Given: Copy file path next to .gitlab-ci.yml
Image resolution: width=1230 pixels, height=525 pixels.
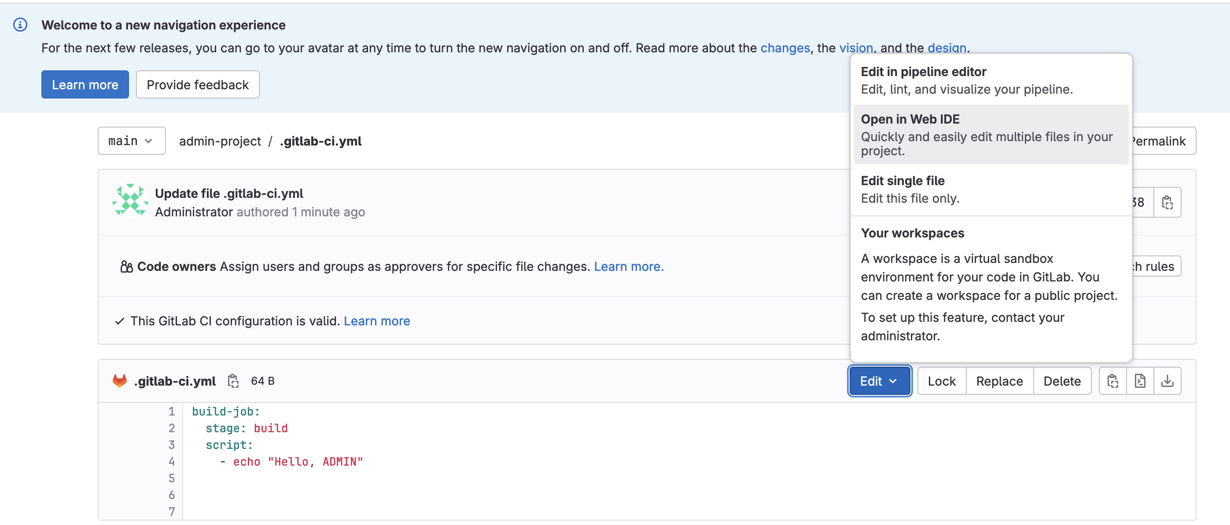Looking at the screenshot, I should point(233,381).
